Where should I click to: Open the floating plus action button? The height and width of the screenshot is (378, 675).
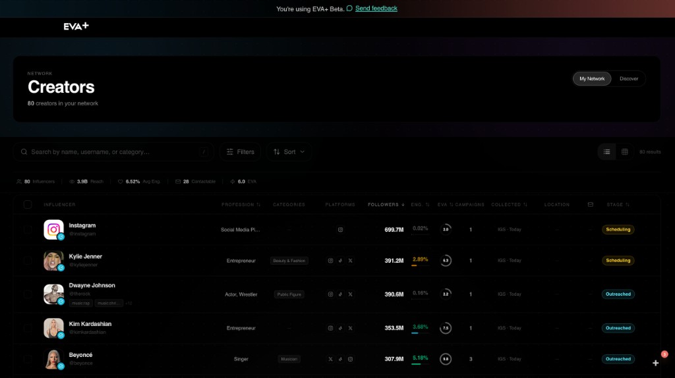[x=655, y=363]
